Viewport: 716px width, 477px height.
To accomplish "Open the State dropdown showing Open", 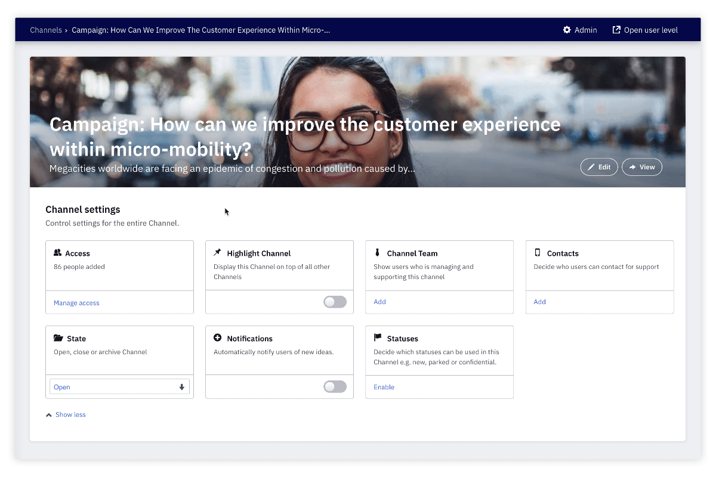I will point(119,387).
